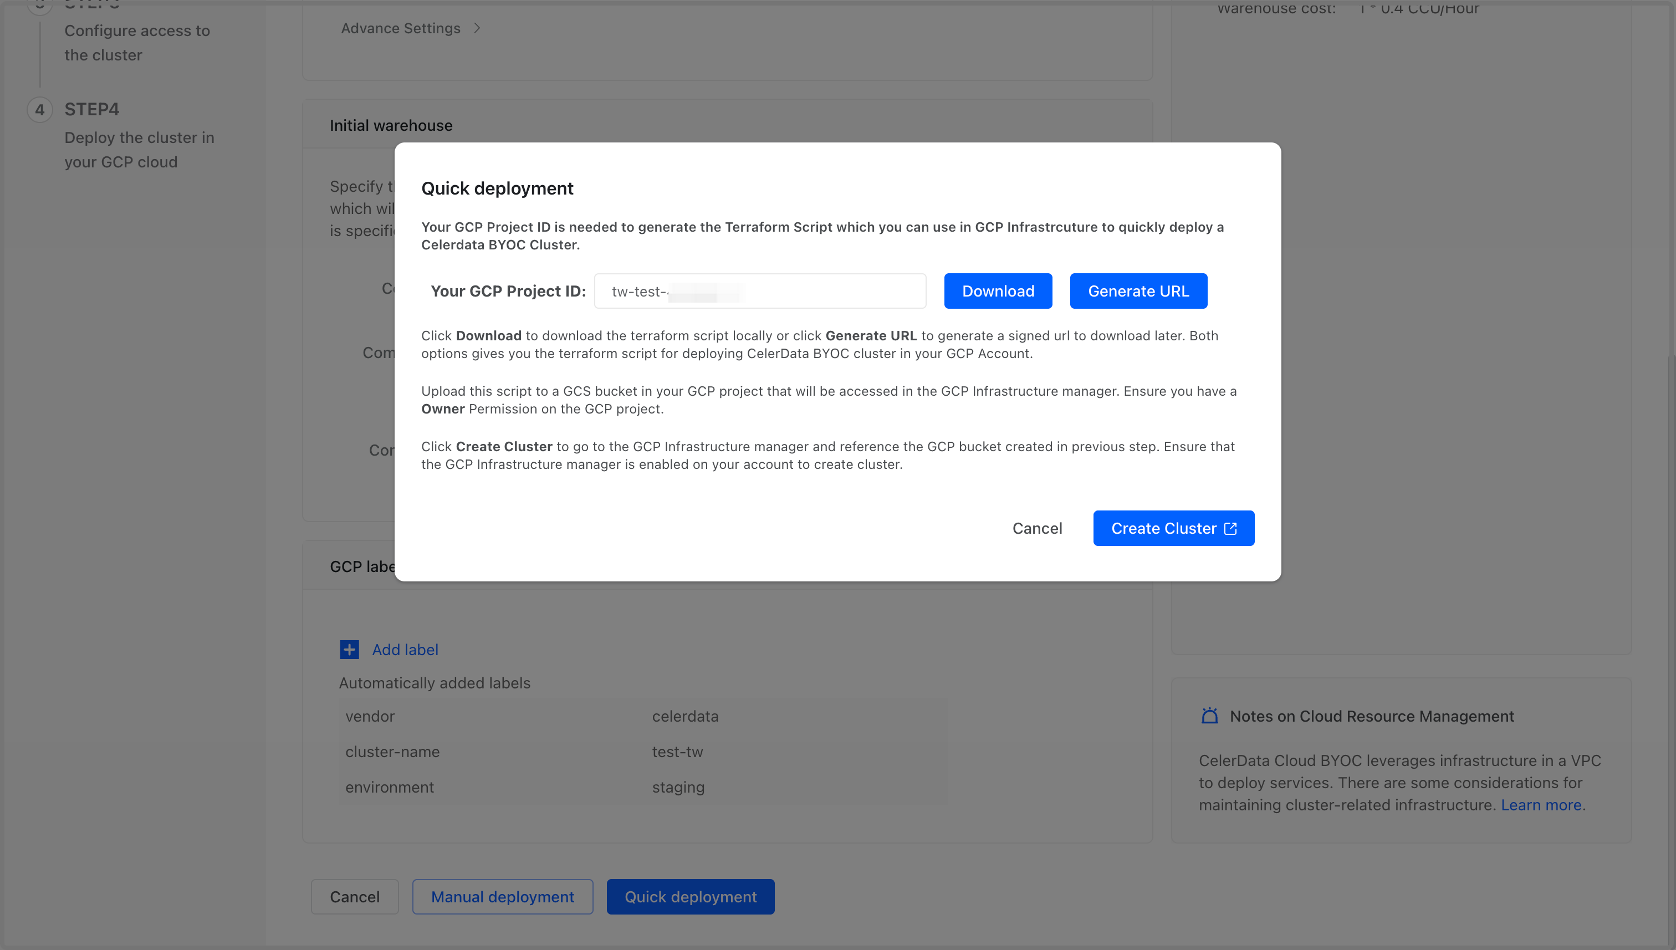Click the Add label plus icon
This screenshot has height=950, width=1676.
[349, 649]
